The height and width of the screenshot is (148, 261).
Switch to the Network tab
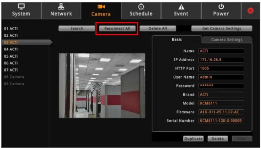(61, 11)
